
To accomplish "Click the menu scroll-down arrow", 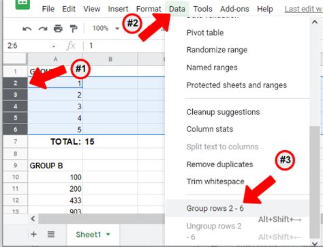I will coord(315,244).
